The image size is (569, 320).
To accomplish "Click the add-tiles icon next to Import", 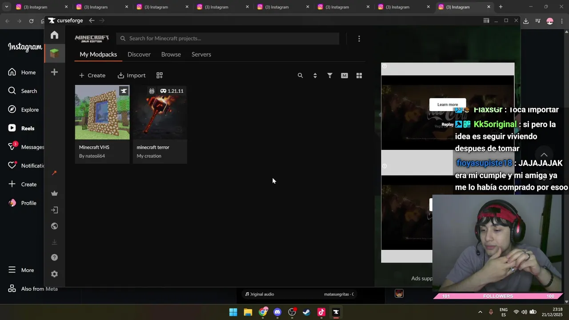I will (x=160, y=76).
